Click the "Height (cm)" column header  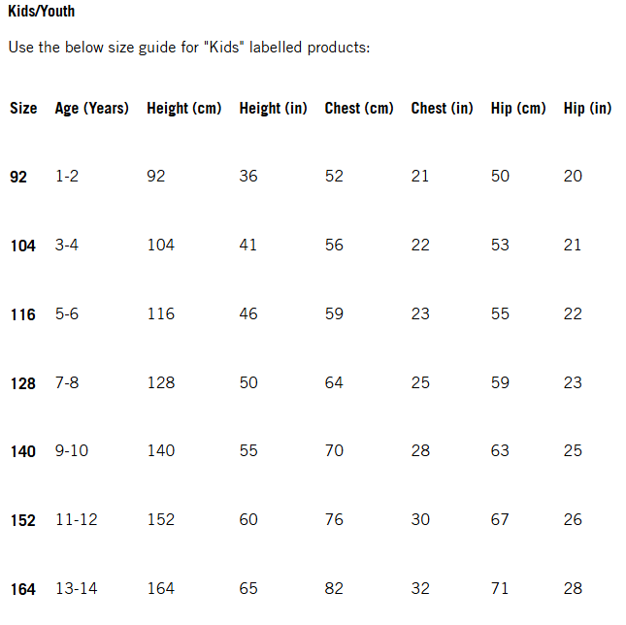click(184, 108)
